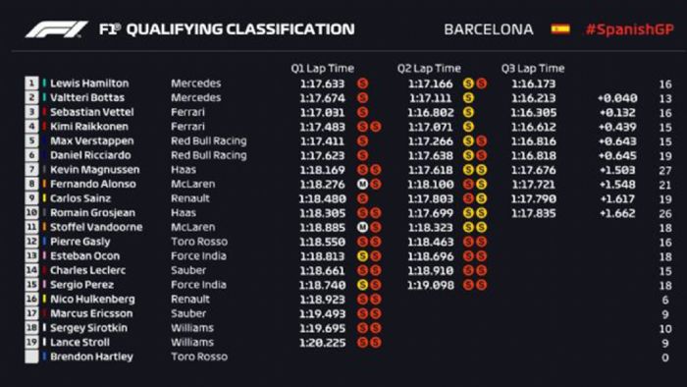This screenshot has height=387, width=687.
Task: Click Alonso's white medium tyre icon in Q1
Action: point(362,185)
